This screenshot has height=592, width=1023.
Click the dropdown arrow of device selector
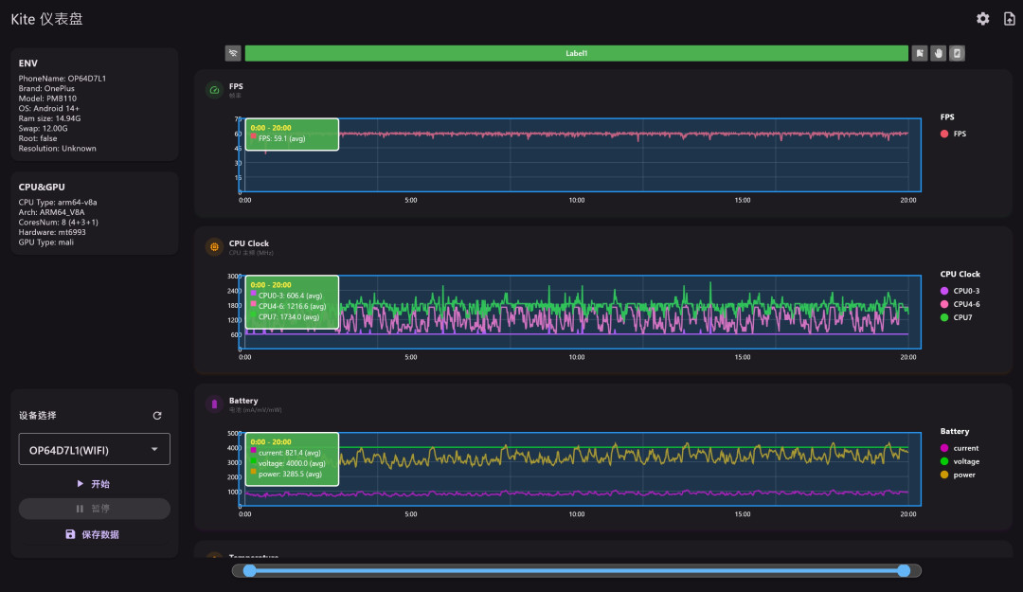tap(154, 449)
